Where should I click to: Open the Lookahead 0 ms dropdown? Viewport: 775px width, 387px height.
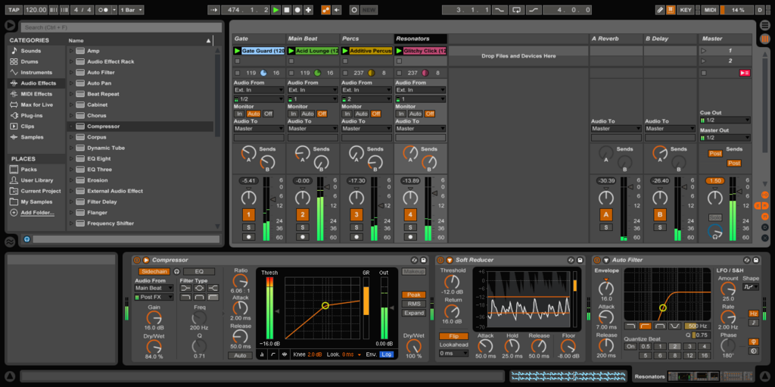point(453,354)
